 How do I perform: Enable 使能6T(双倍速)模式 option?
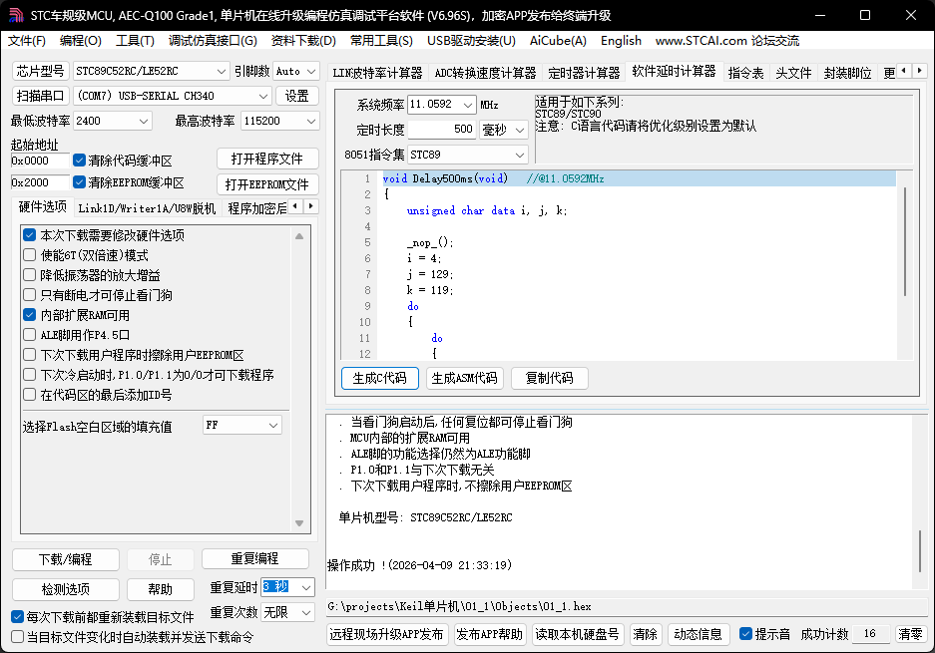coord(30,254)
